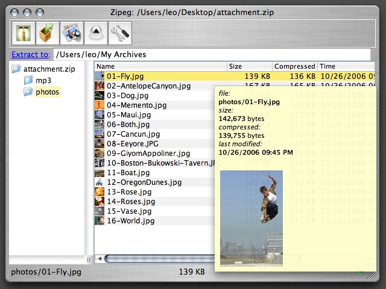386x289 pixels.
Task: Click the horizontal scrollbar left arrow
Action: [100, 258]
